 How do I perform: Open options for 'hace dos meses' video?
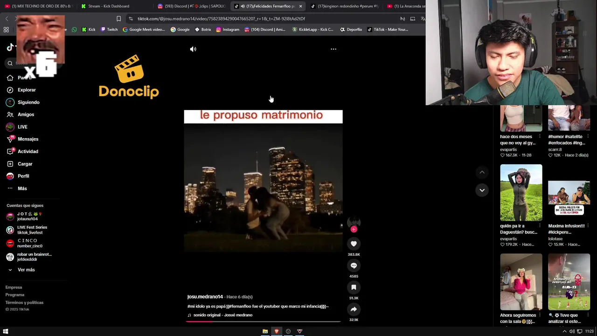(540, 137)
